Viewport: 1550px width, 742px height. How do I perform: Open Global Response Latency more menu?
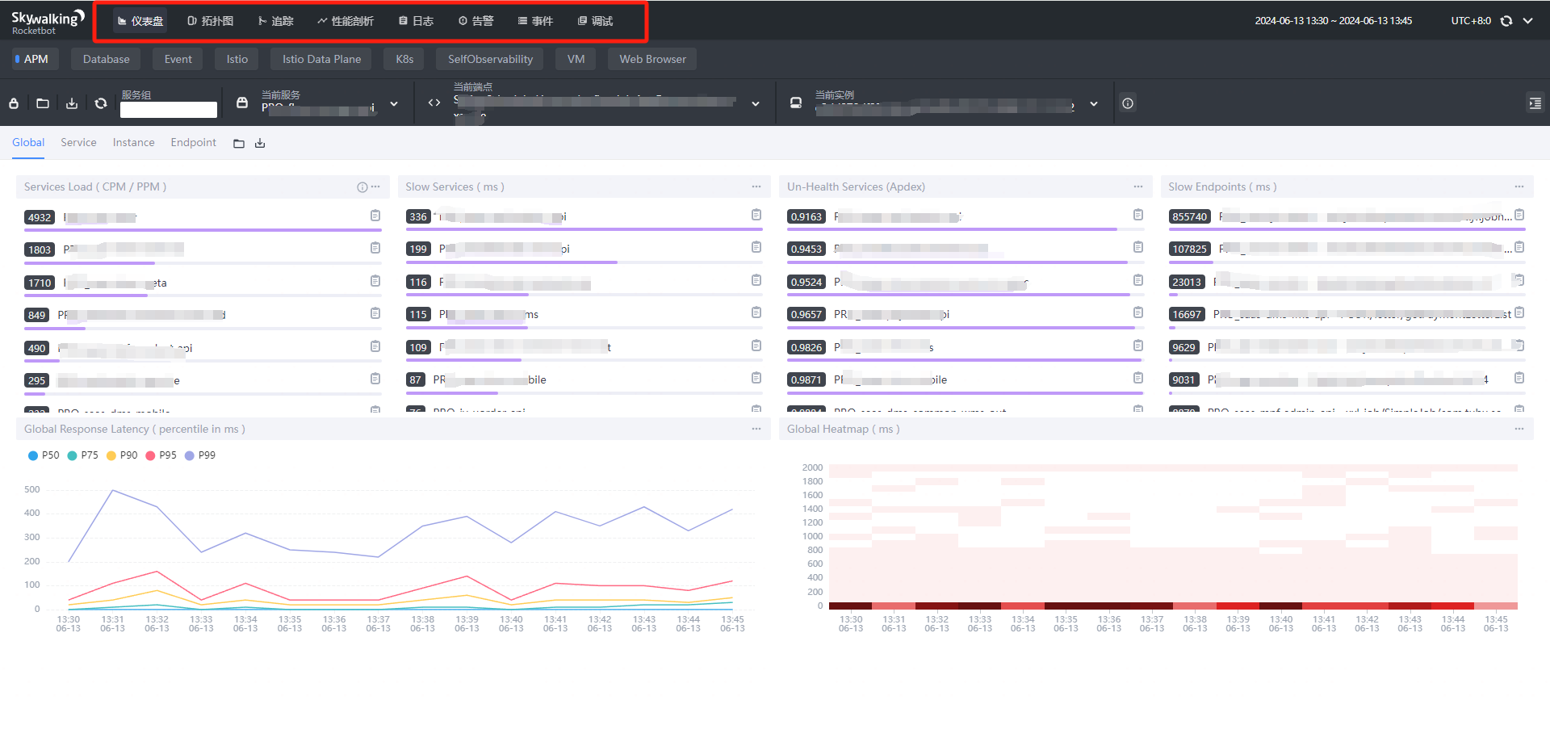click(x=756, y=429)
